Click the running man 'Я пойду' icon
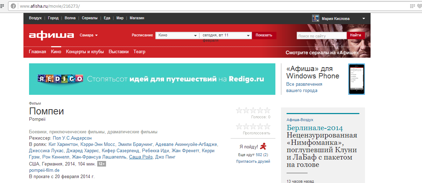Screen dimensions: 422x183 (x=263, y=147)
